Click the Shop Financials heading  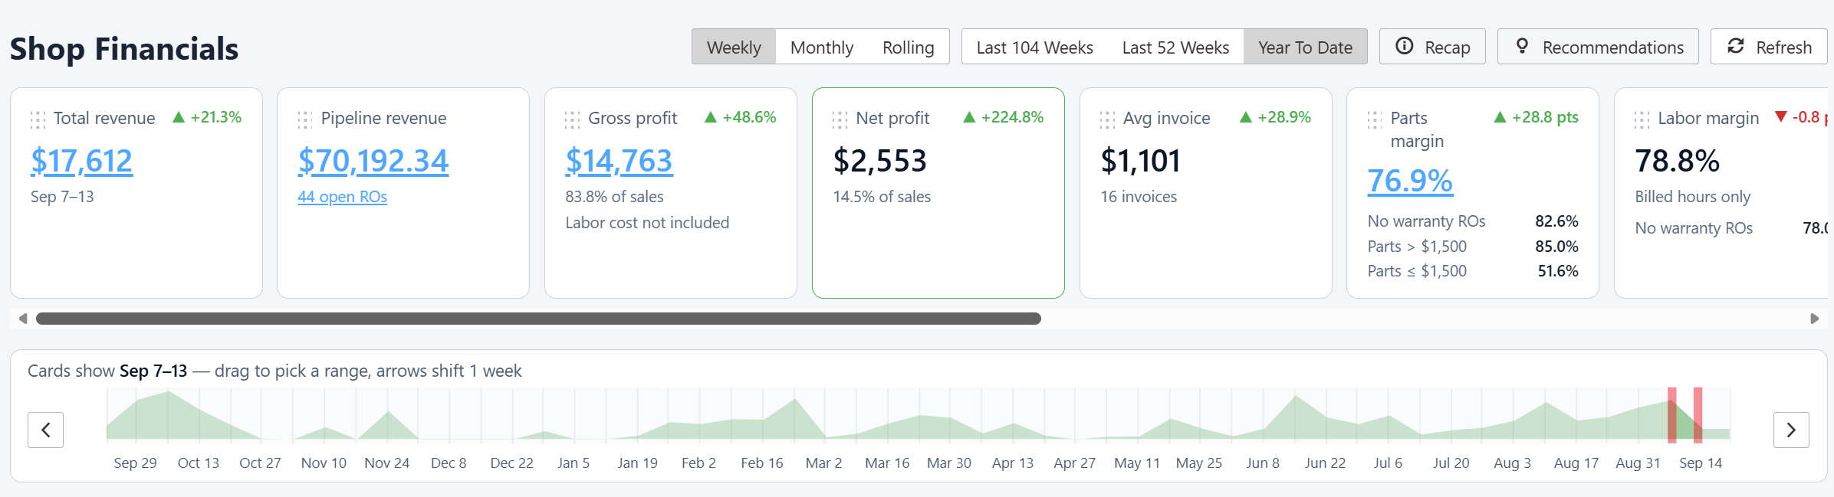point(124,48)
